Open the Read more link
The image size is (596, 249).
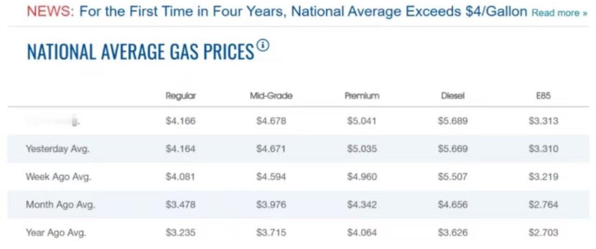559,13
